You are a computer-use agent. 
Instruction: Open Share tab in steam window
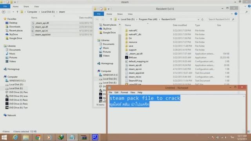(x=26, y=7)
